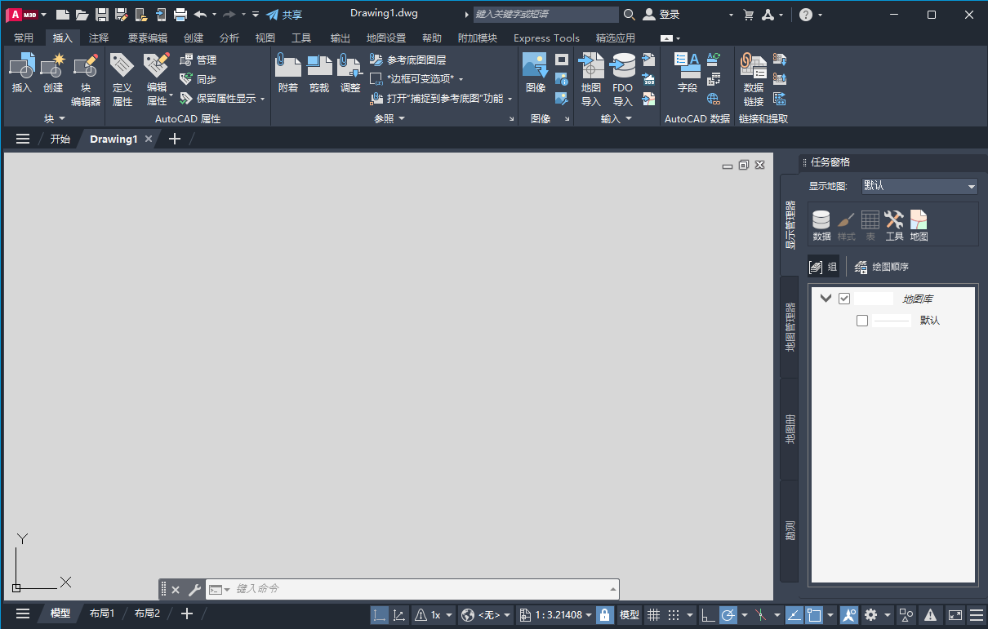Viewport: 988px width, 629px height.
Task: Collapse the 地图库 tree node
Action: [x=826, y=298]
